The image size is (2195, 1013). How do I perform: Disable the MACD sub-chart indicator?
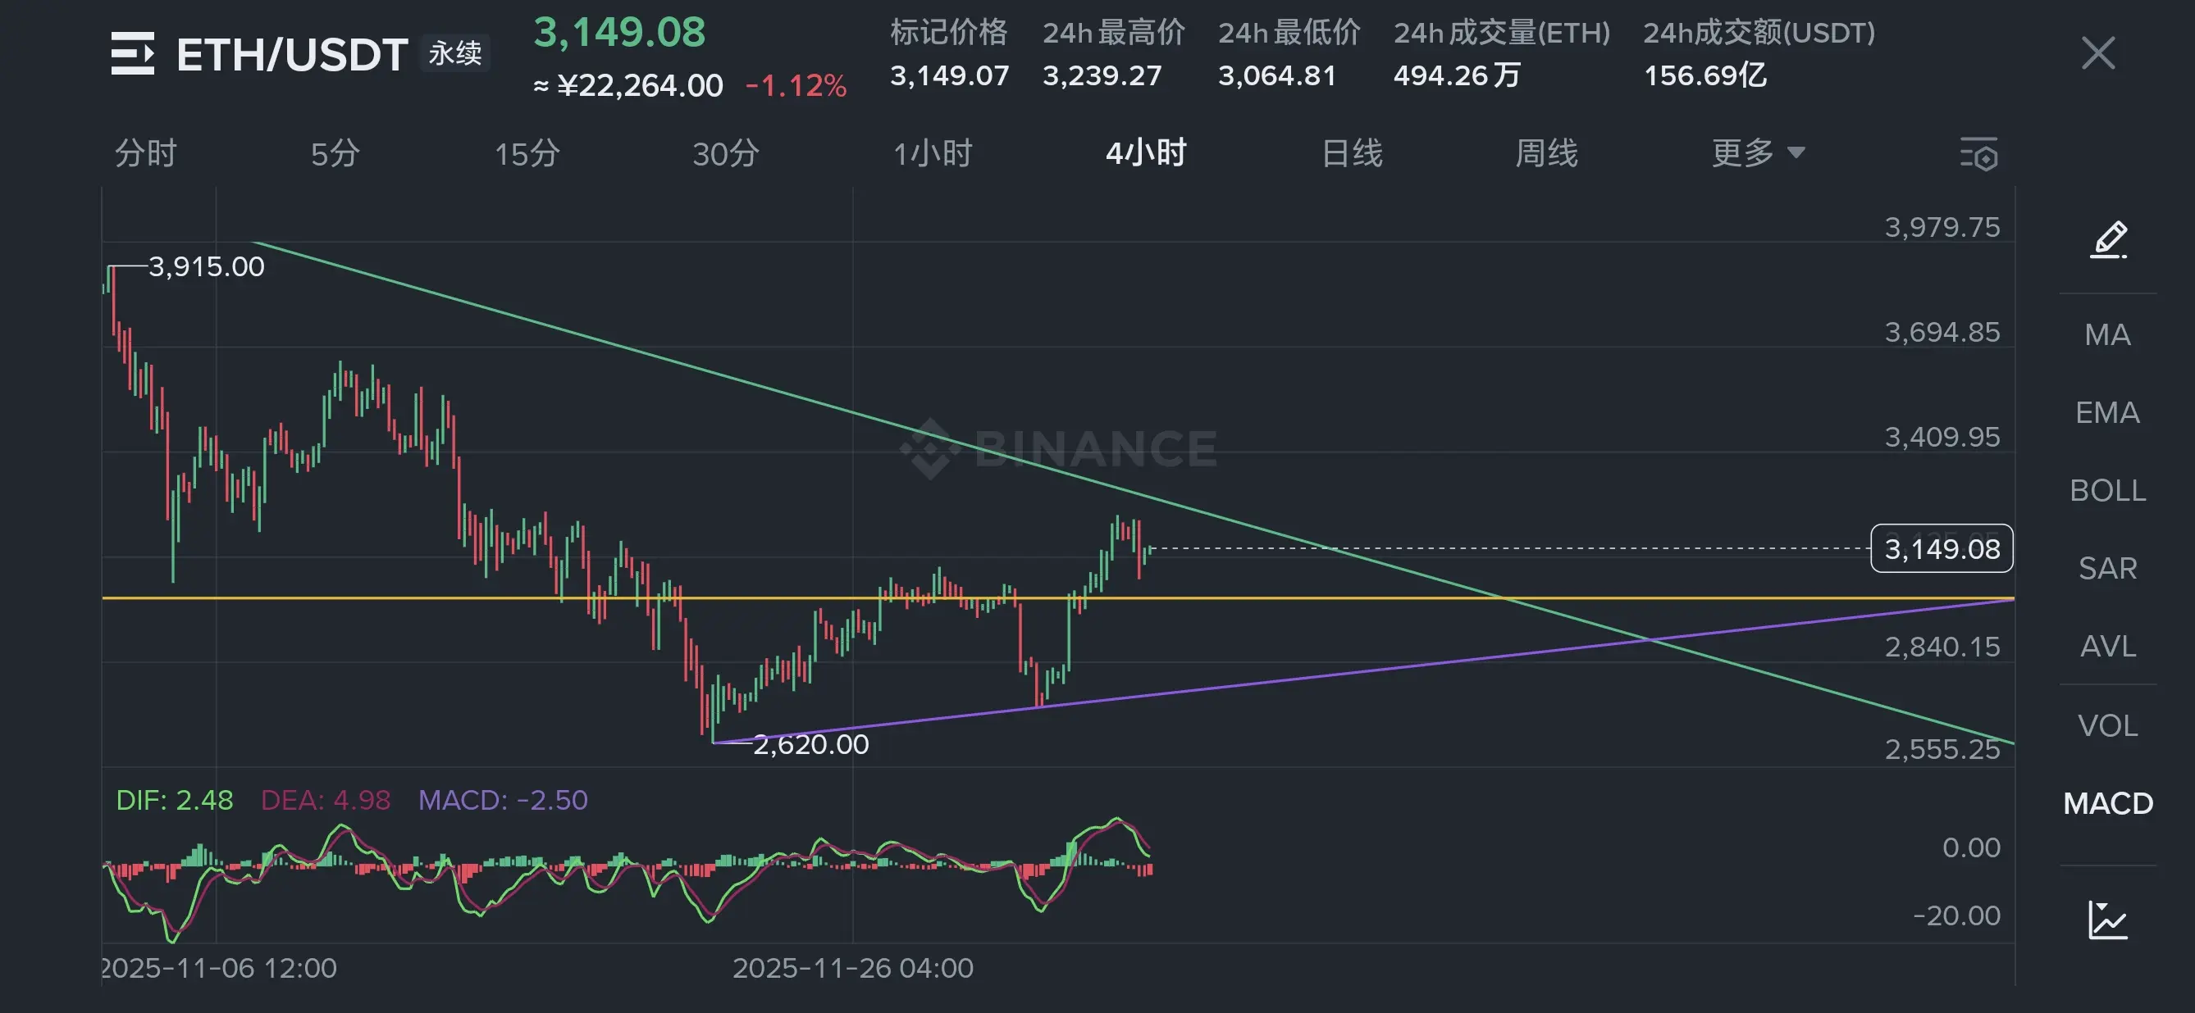[x=2107, y=803]
